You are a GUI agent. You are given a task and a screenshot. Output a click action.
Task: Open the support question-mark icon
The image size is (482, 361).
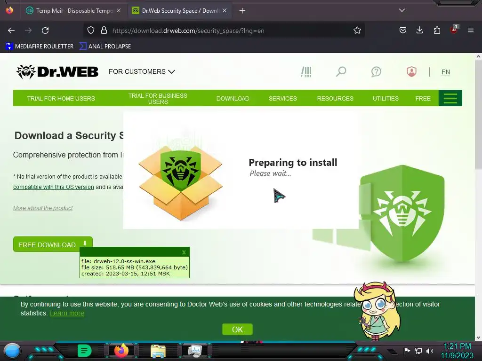376,72
